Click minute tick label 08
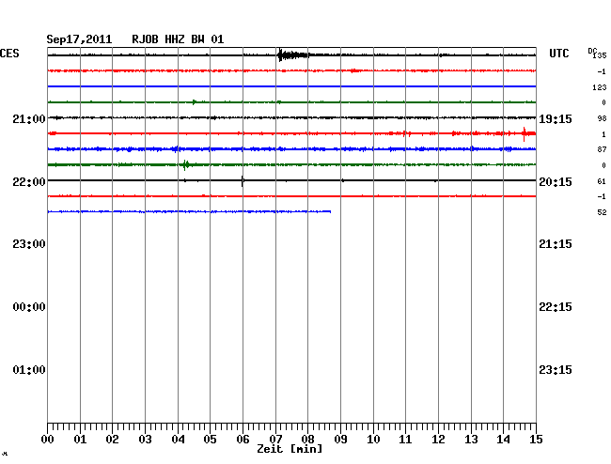This screenshot has width=611, height=464. coord(307,440)
